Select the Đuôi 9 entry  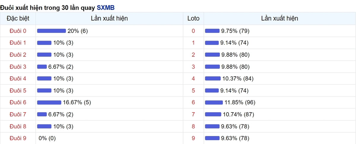18,138
